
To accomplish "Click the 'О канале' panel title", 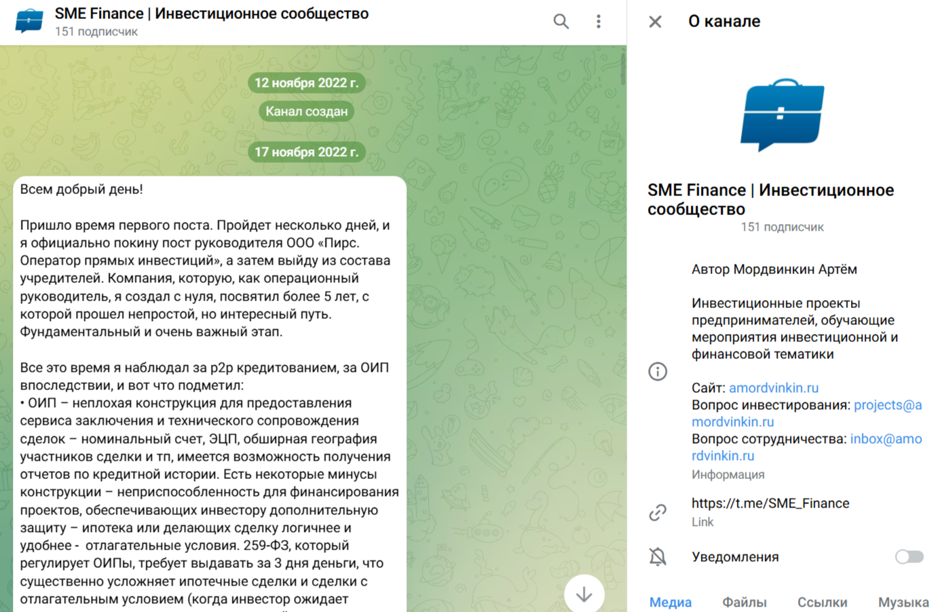I will click(x=724, y=22).
